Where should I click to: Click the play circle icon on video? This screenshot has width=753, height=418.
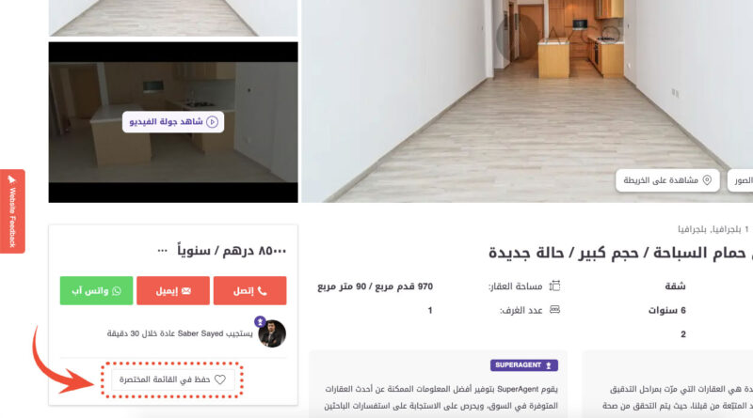coord(213,122)
